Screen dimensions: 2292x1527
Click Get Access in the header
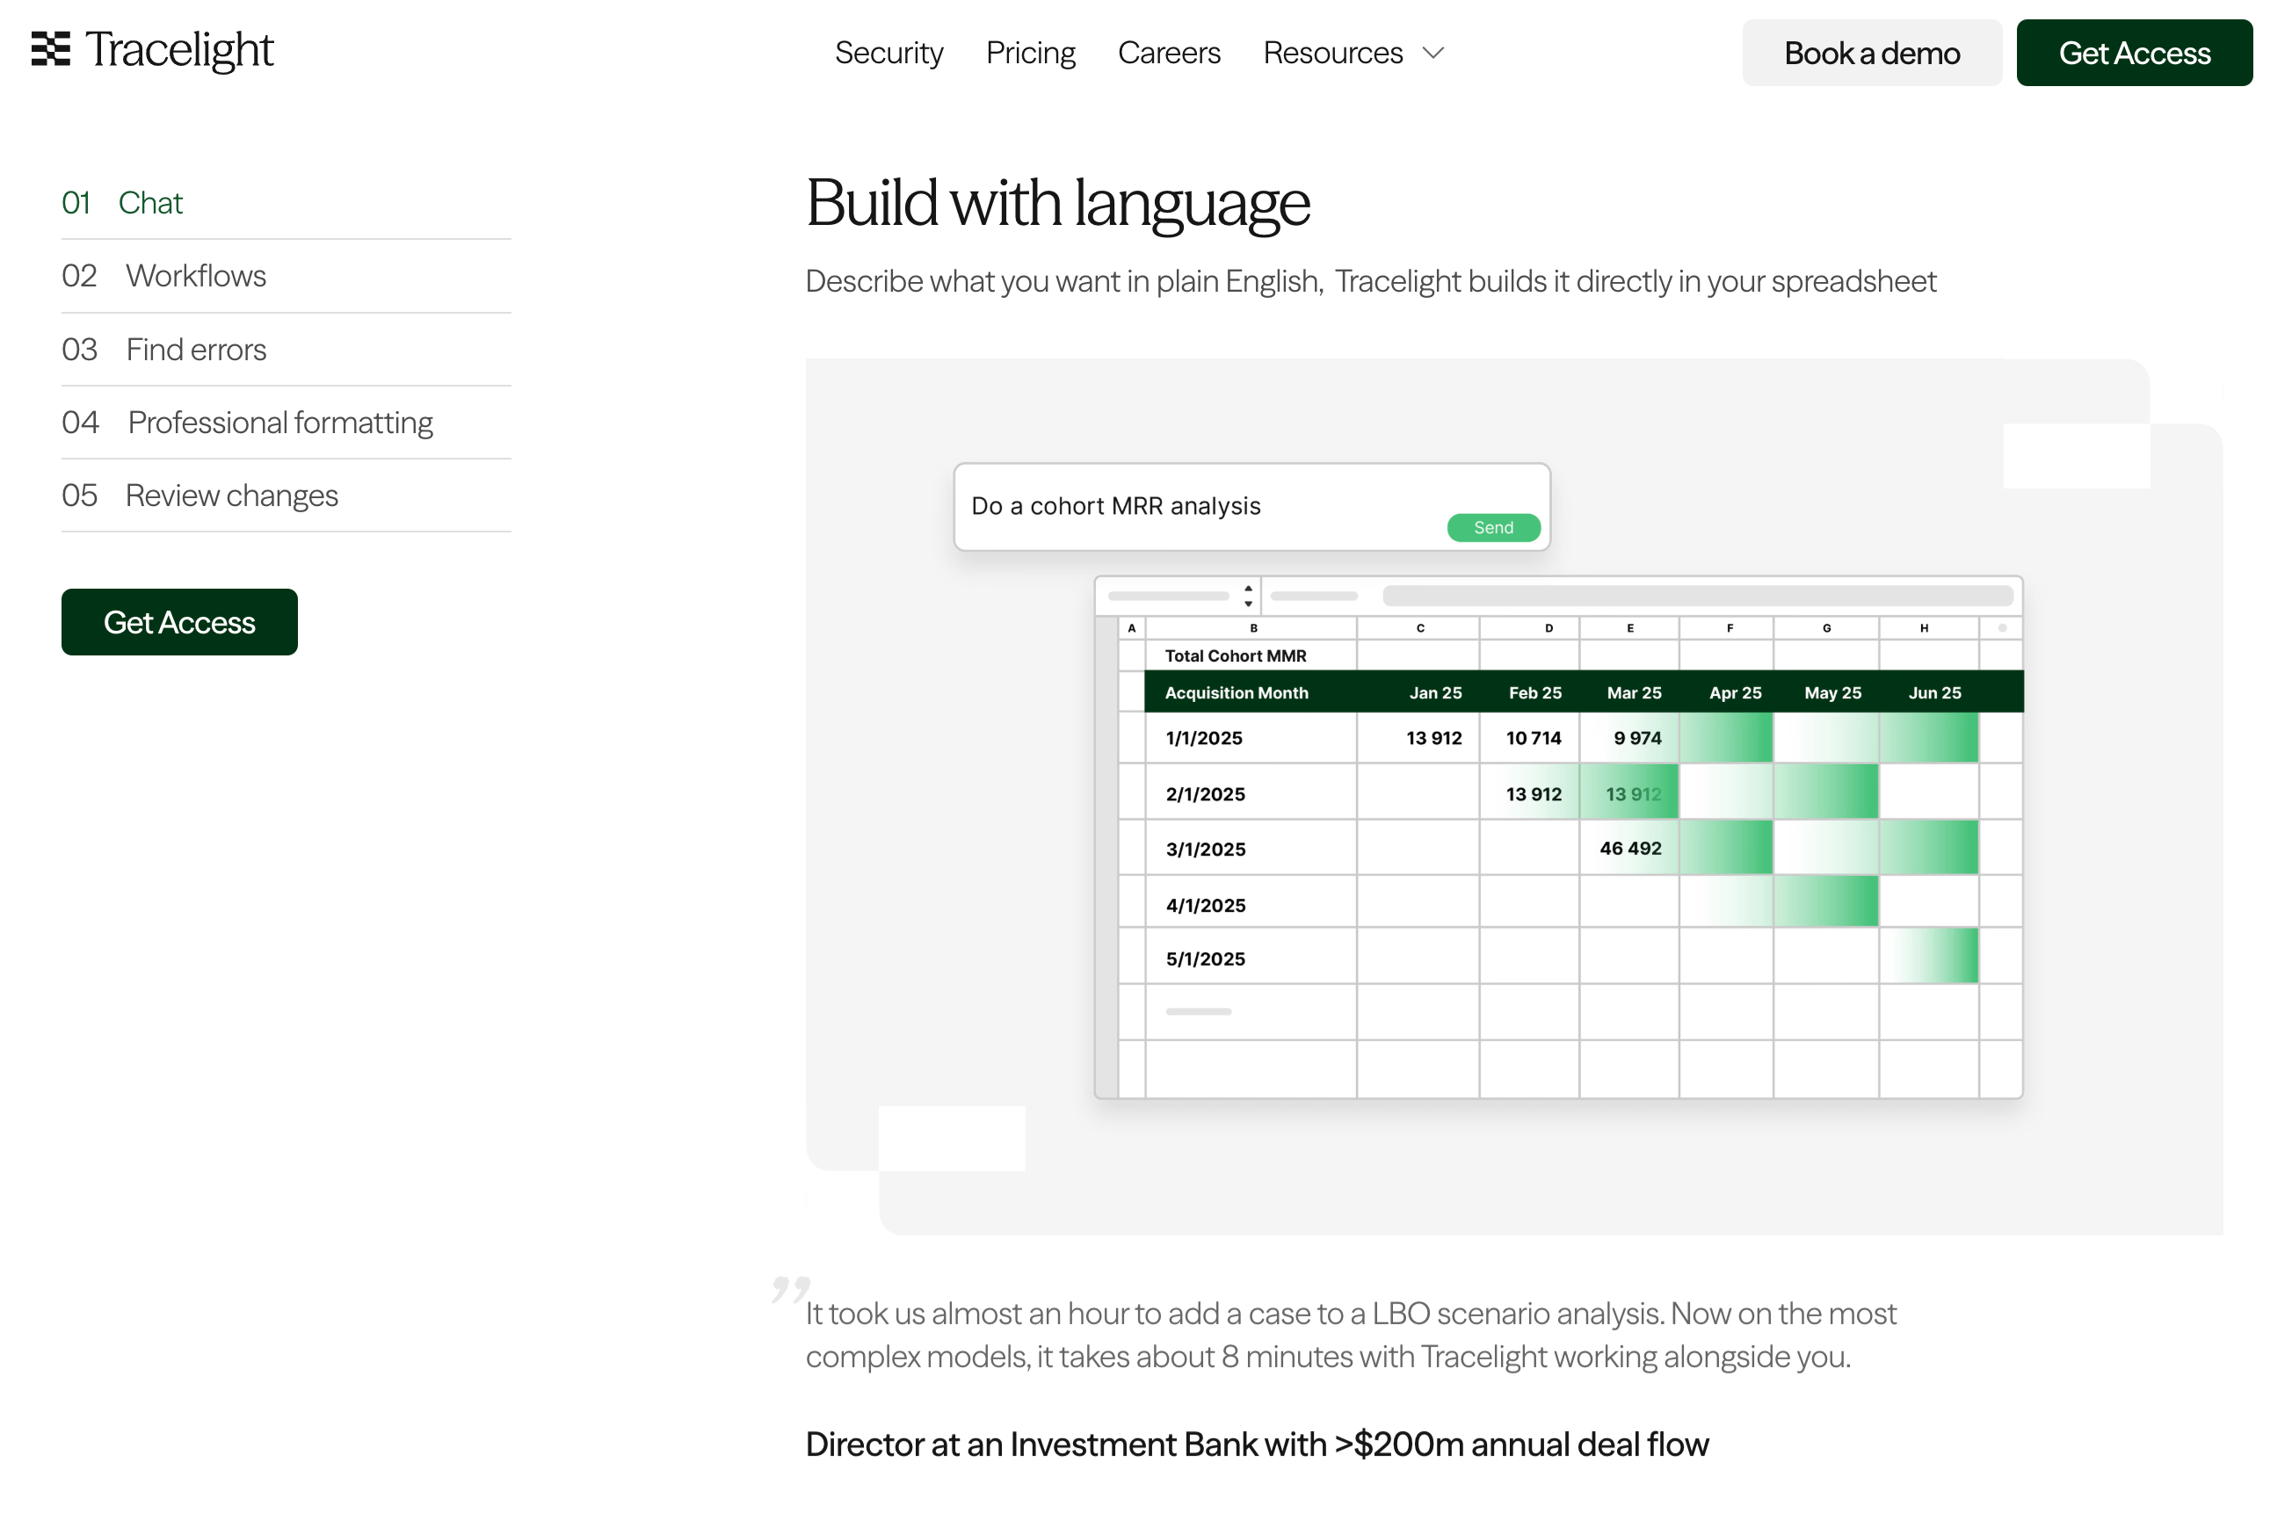pos(2132,53)
